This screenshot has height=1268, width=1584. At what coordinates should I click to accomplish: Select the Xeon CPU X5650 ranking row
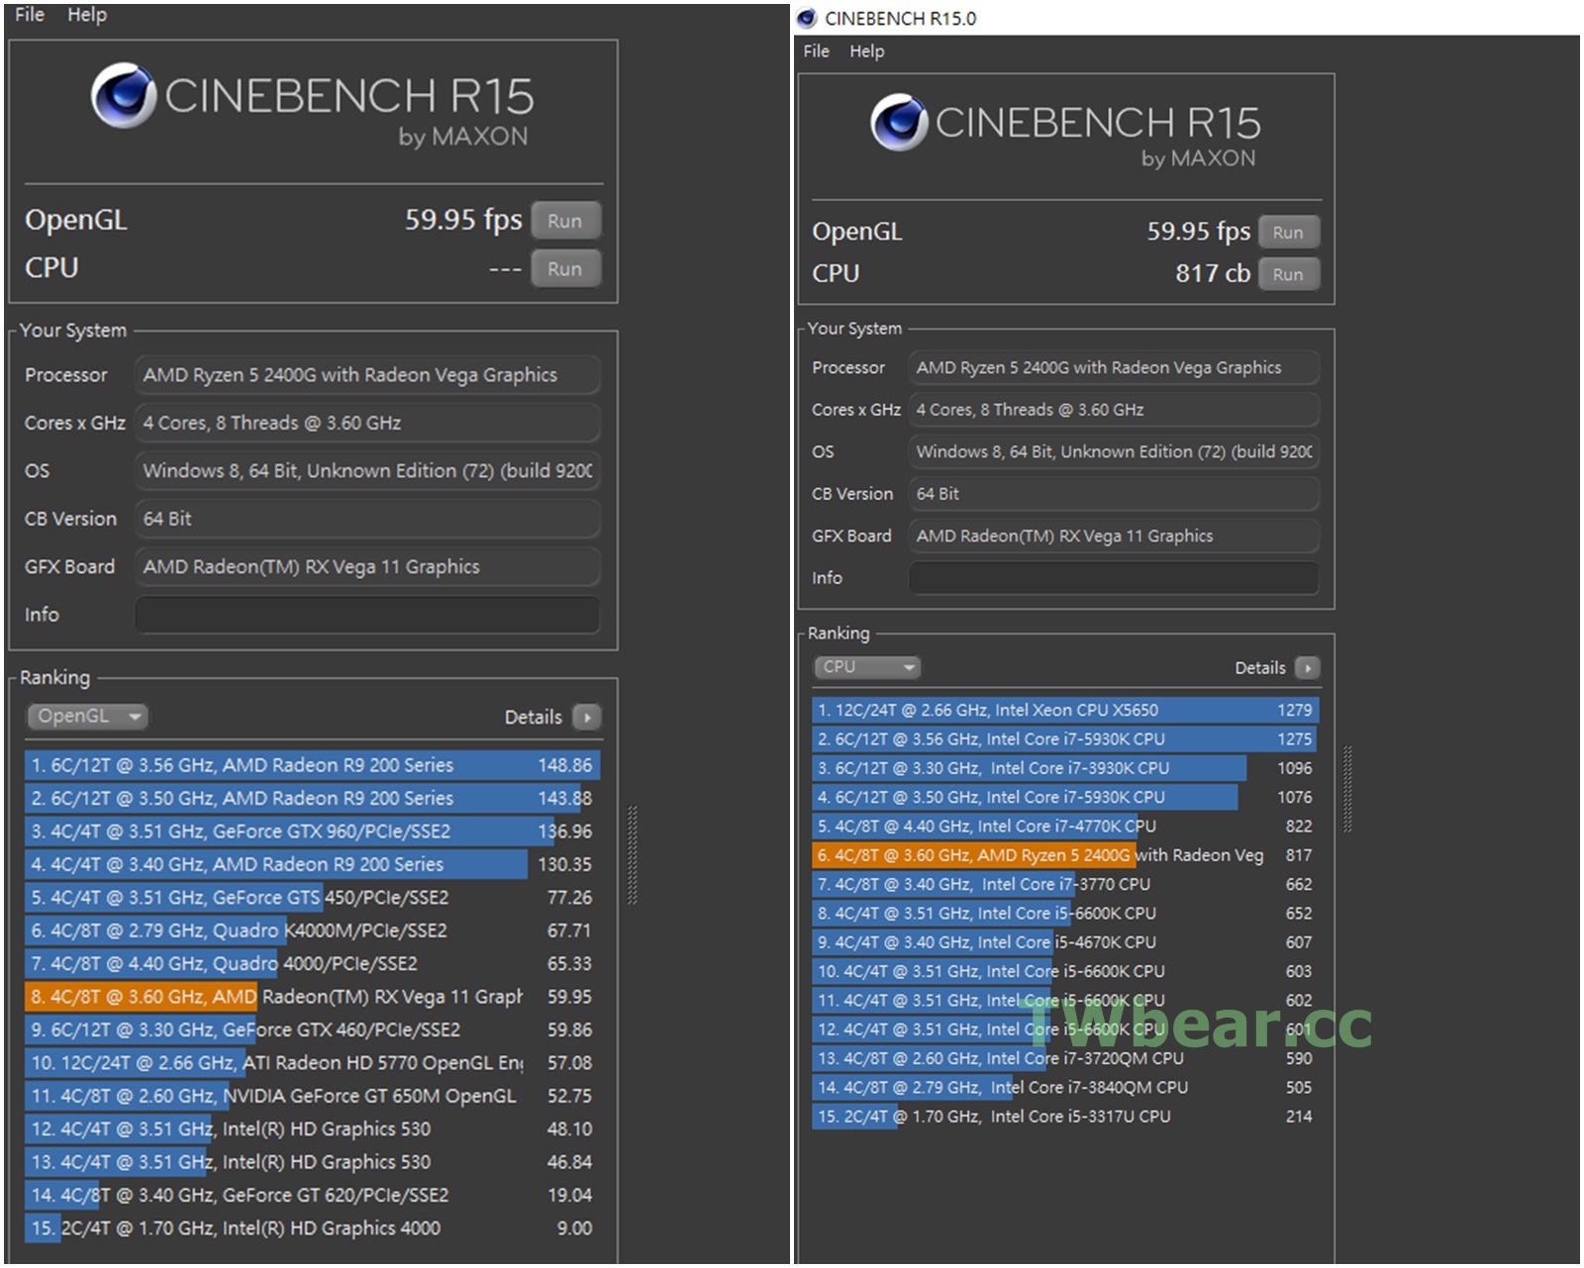[x=1065, y=710]
